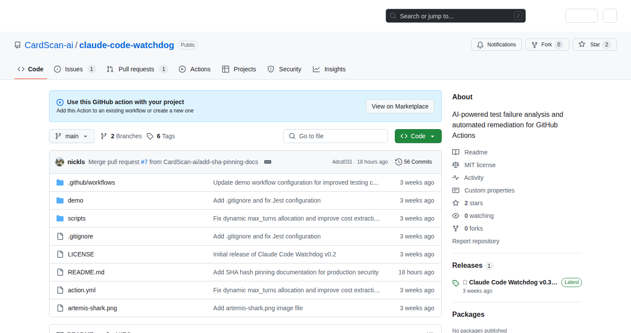Click the star icon beside 2 stars
Image resolution: width=631 pixels, height=333 pixels.
click(x=456, y=203)
